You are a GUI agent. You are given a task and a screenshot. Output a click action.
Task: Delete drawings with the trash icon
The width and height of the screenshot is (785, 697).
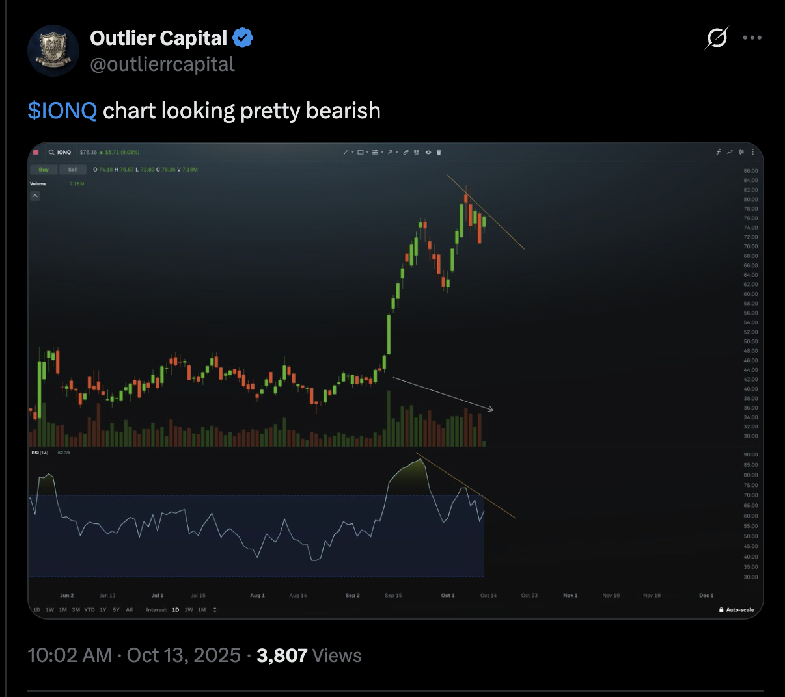click(439, 152)
